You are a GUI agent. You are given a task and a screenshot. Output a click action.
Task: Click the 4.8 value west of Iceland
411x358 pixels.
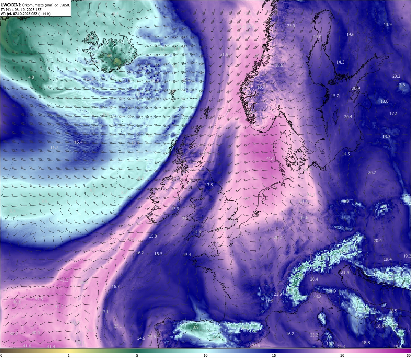click(x=31, y=77)
